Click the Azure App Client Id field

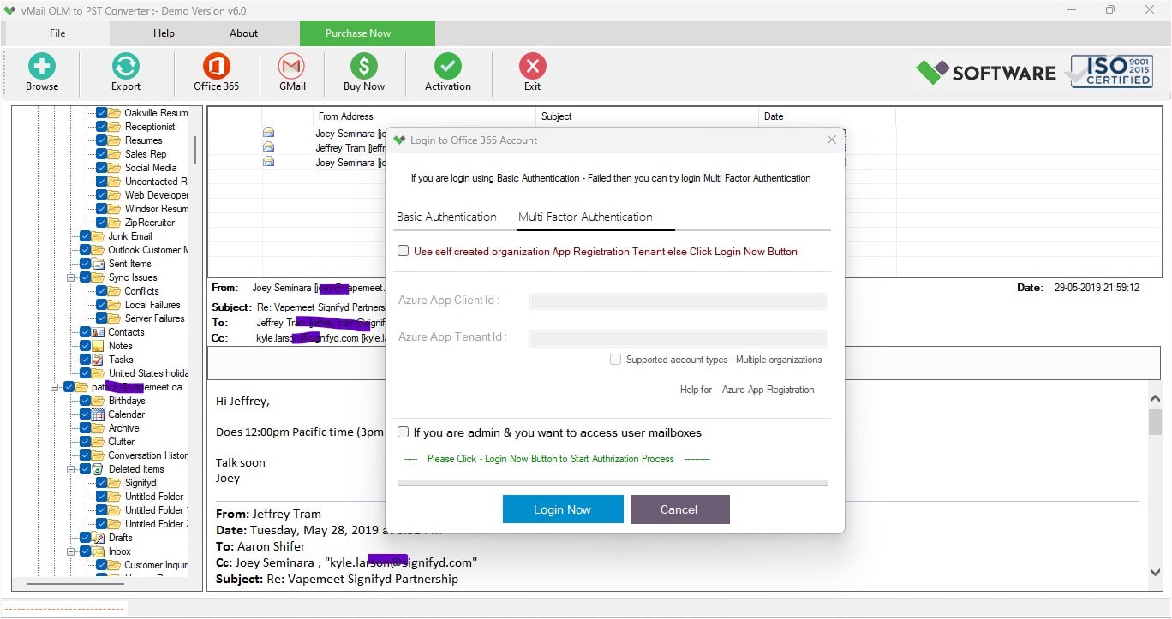pyautogui.click(x=679, y=301)
